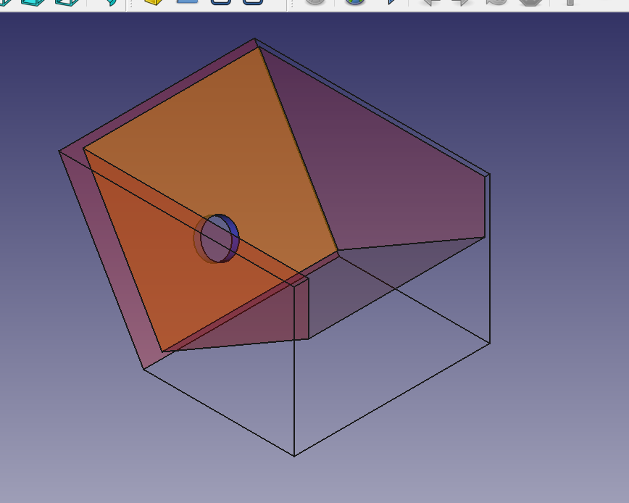Click the third cyan view cube icon
Viewport: 629px width, 503px height.
pos(67,2)
